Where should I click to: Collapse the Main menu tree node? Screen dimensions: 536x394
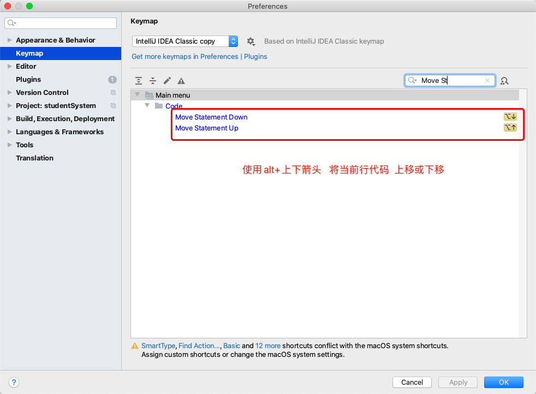138,94
